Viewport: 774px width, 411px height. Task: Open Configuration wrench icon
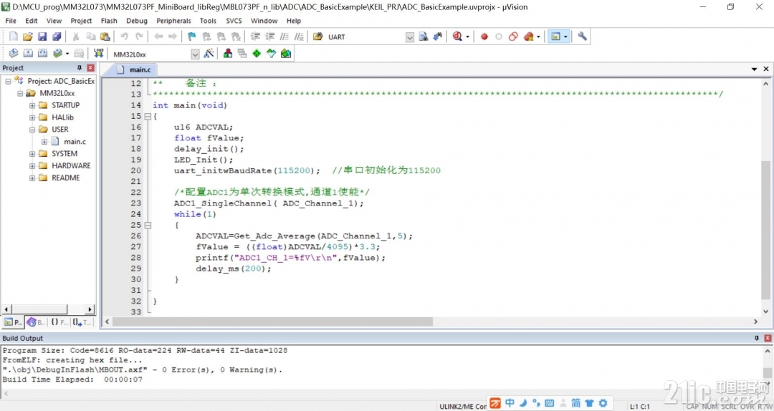(x=582, y=37)
